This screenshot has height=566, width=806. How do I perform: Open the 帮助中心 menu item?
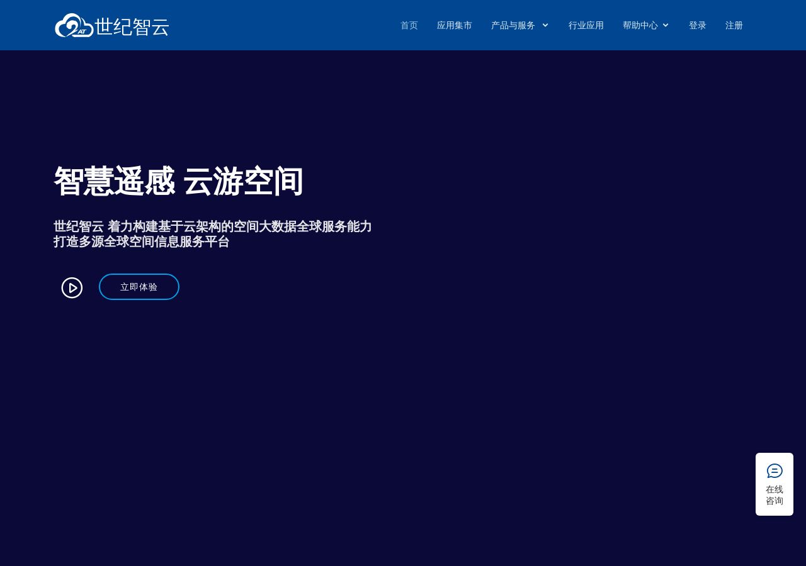[640, 25]
